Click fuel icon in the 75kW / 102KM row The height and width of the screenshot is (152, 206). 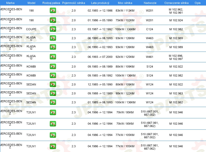pyautogui.click(x=53, y=20)
